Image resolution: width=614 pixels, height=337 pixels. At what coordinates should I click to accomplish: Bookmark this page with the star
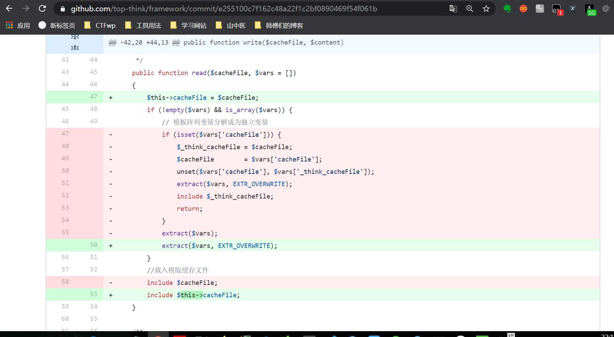486,9
